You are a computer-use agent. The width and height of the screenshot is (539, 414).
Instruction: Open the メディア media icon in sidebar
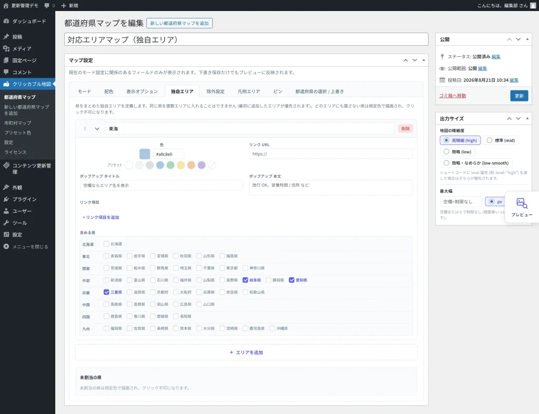[x=6, y=48]
